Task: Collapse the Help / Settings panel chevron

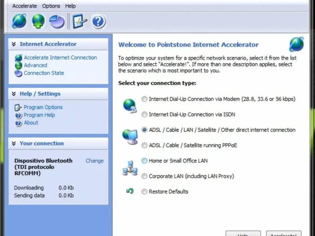Action: tap(14, 94)
